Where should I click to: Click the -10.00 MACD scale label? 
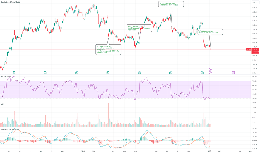pos(254,145)
